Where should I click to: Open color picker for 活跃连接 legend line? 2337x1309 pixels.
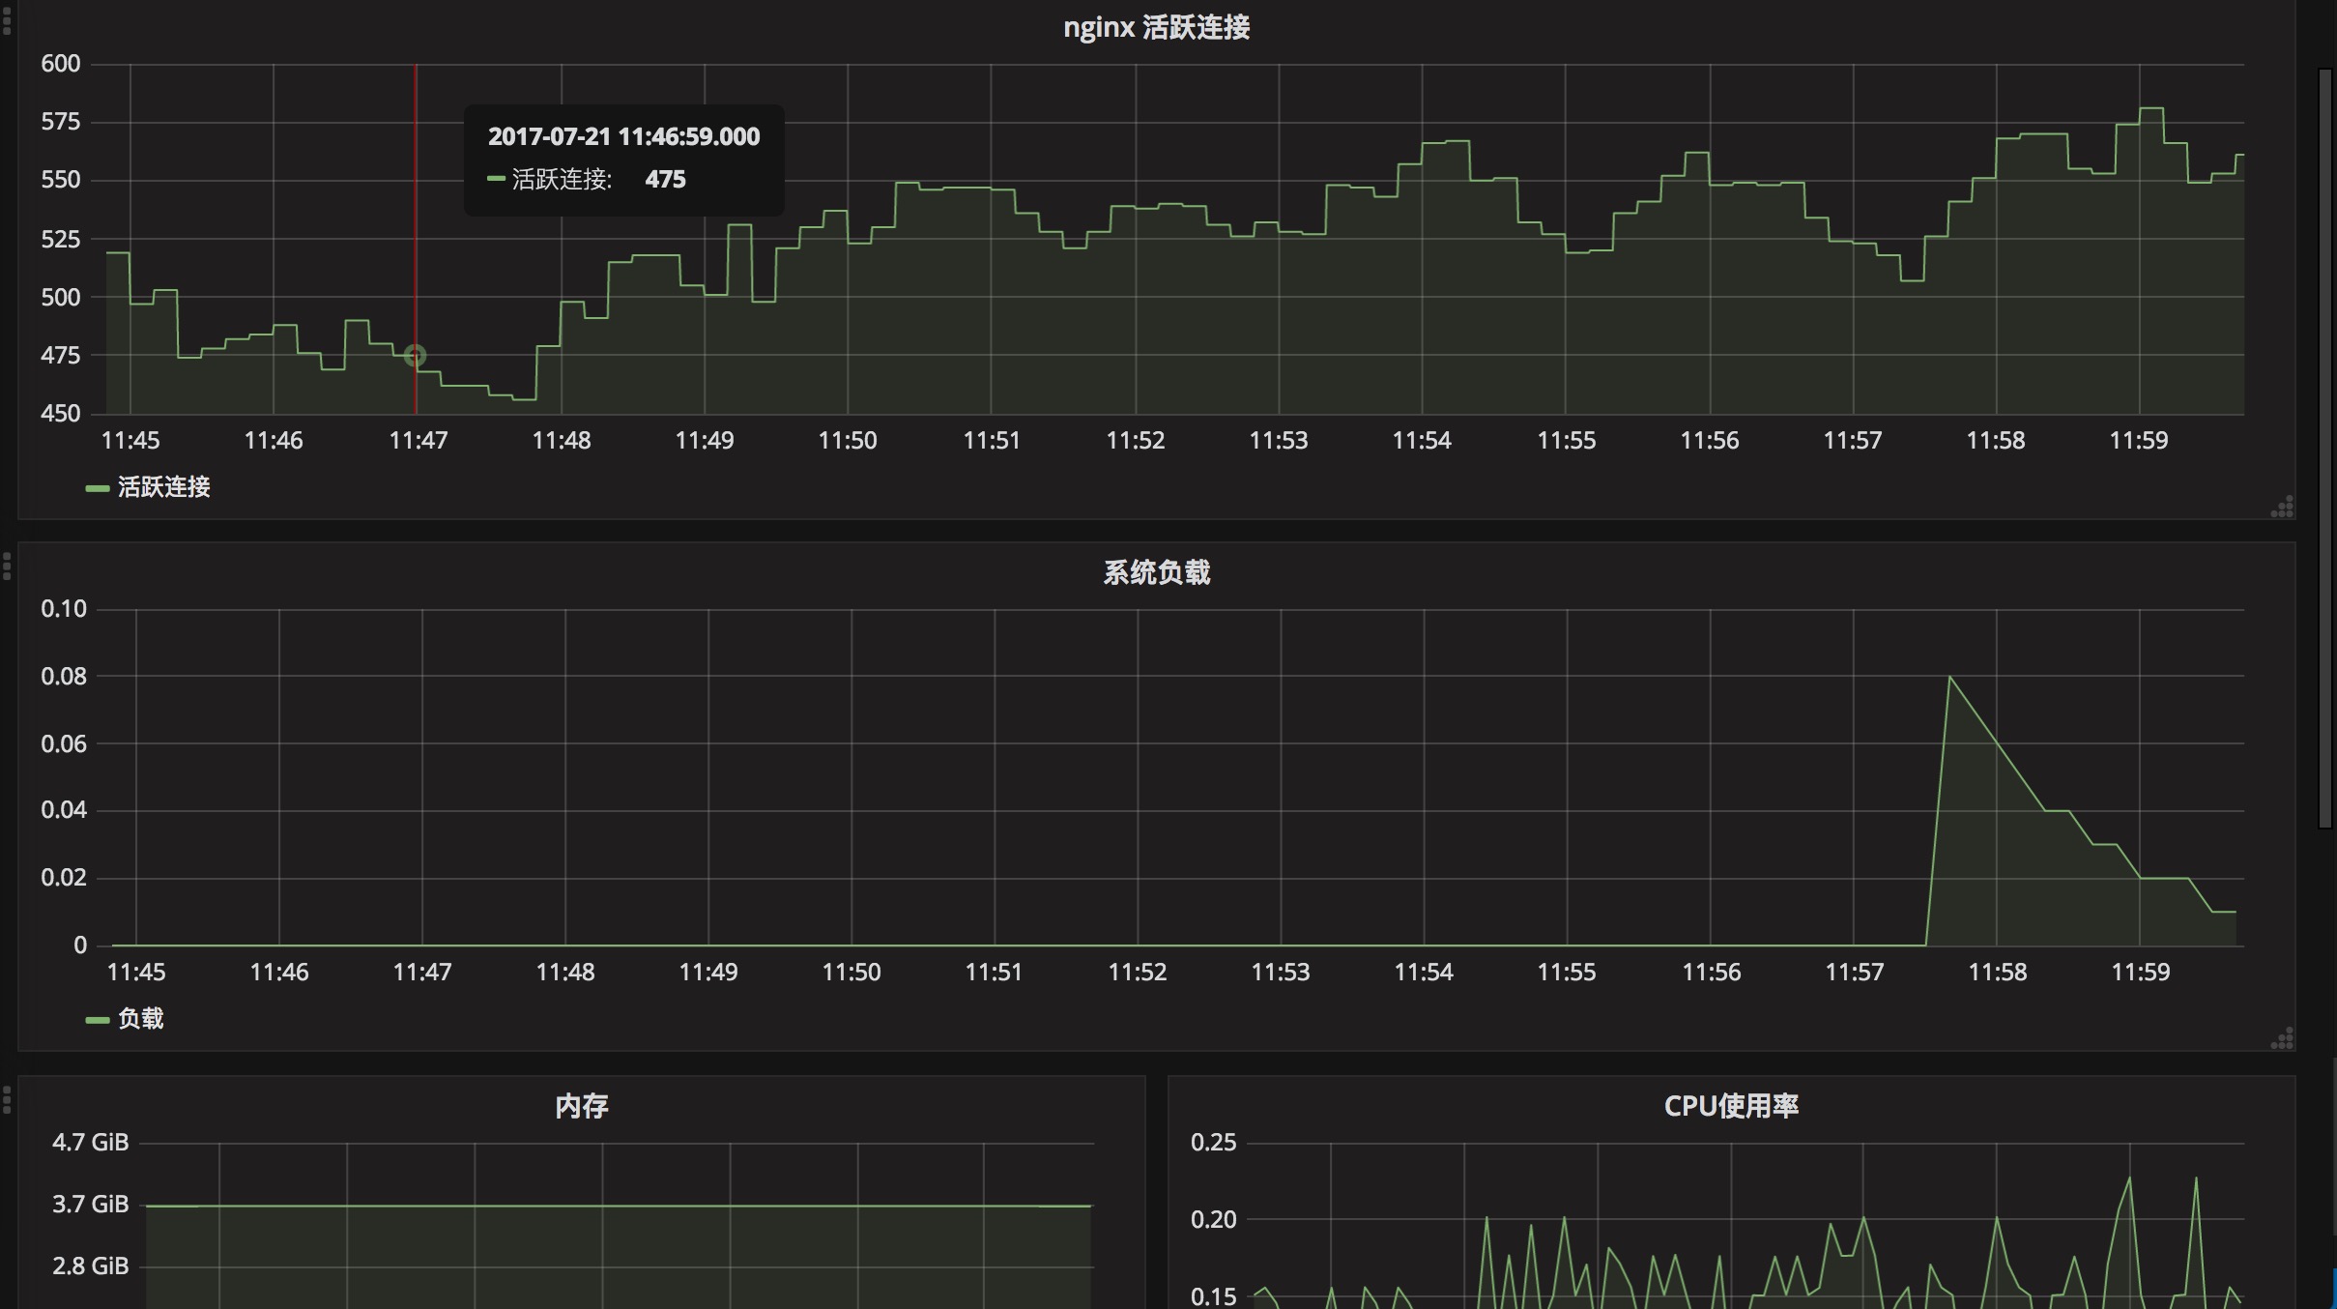click(97, 488)
